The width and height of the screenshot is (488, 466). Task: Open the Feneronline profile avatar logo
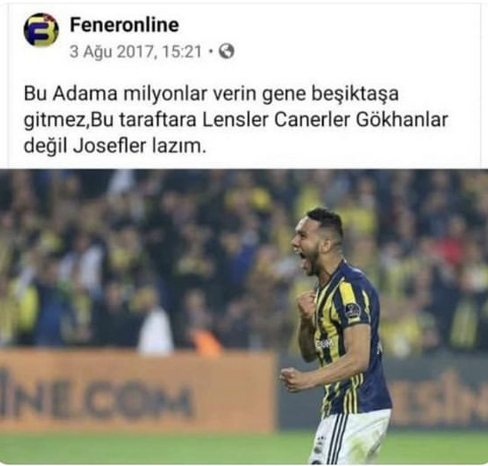(41, 30)
